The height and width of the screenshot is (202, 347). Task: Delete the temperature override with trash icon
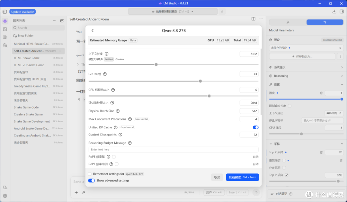point(321,93)
